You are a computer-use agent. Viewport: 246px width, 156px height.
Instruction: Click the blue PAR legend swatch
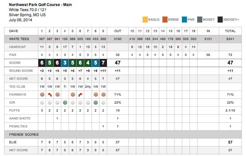[x=184, y=20]
